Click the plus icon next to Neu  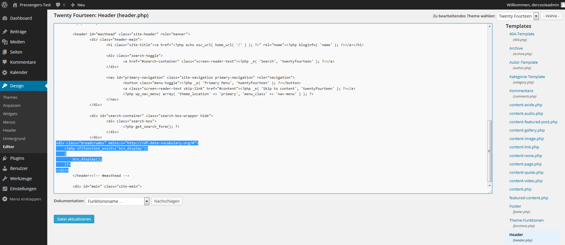point(73,5)
